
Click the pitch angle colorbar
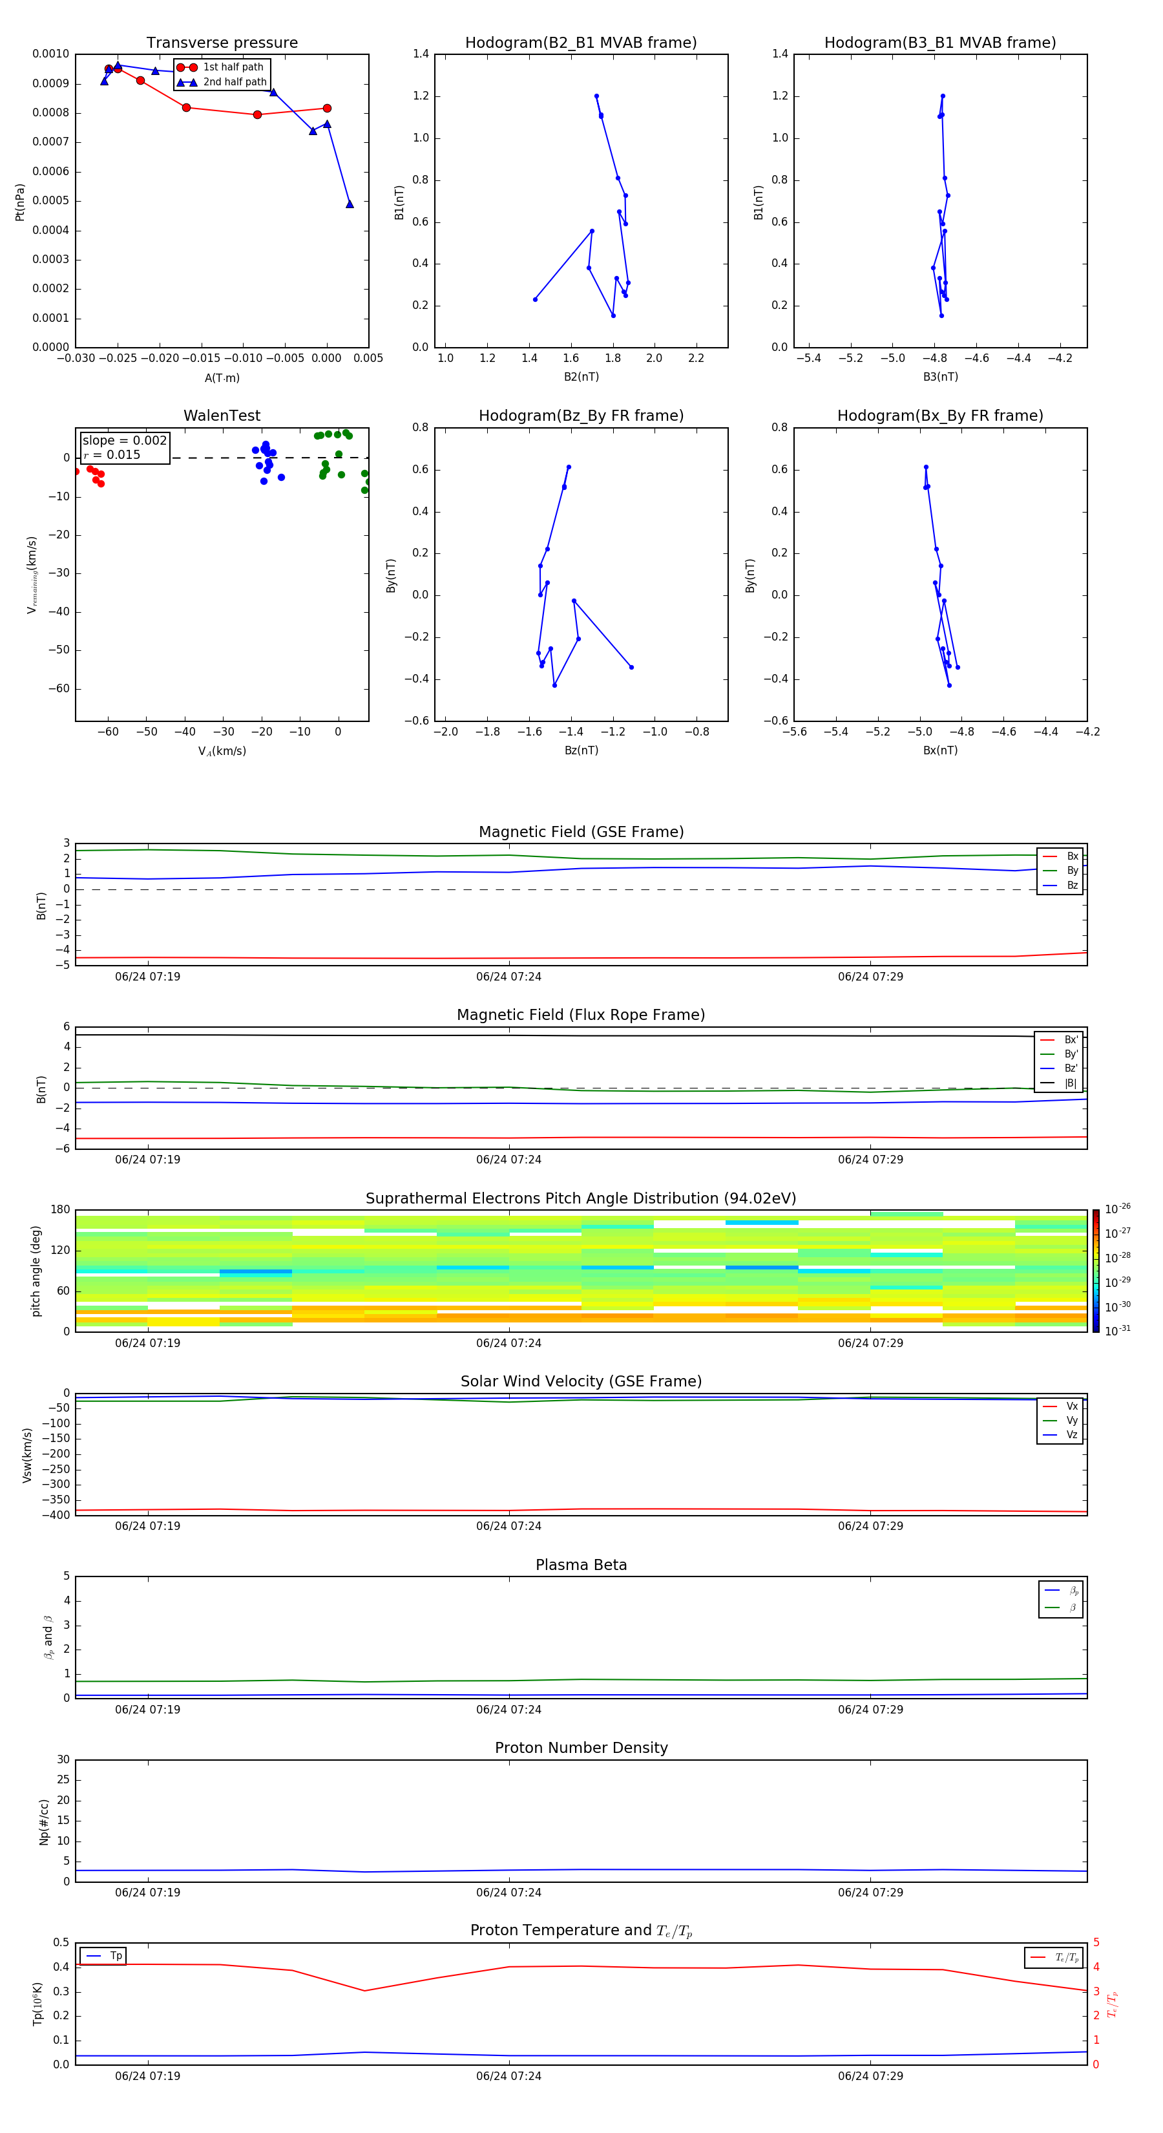click(1095, 1271)
